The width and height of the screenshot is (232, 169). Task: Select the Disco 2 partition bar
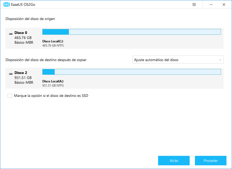pos(132,72)
